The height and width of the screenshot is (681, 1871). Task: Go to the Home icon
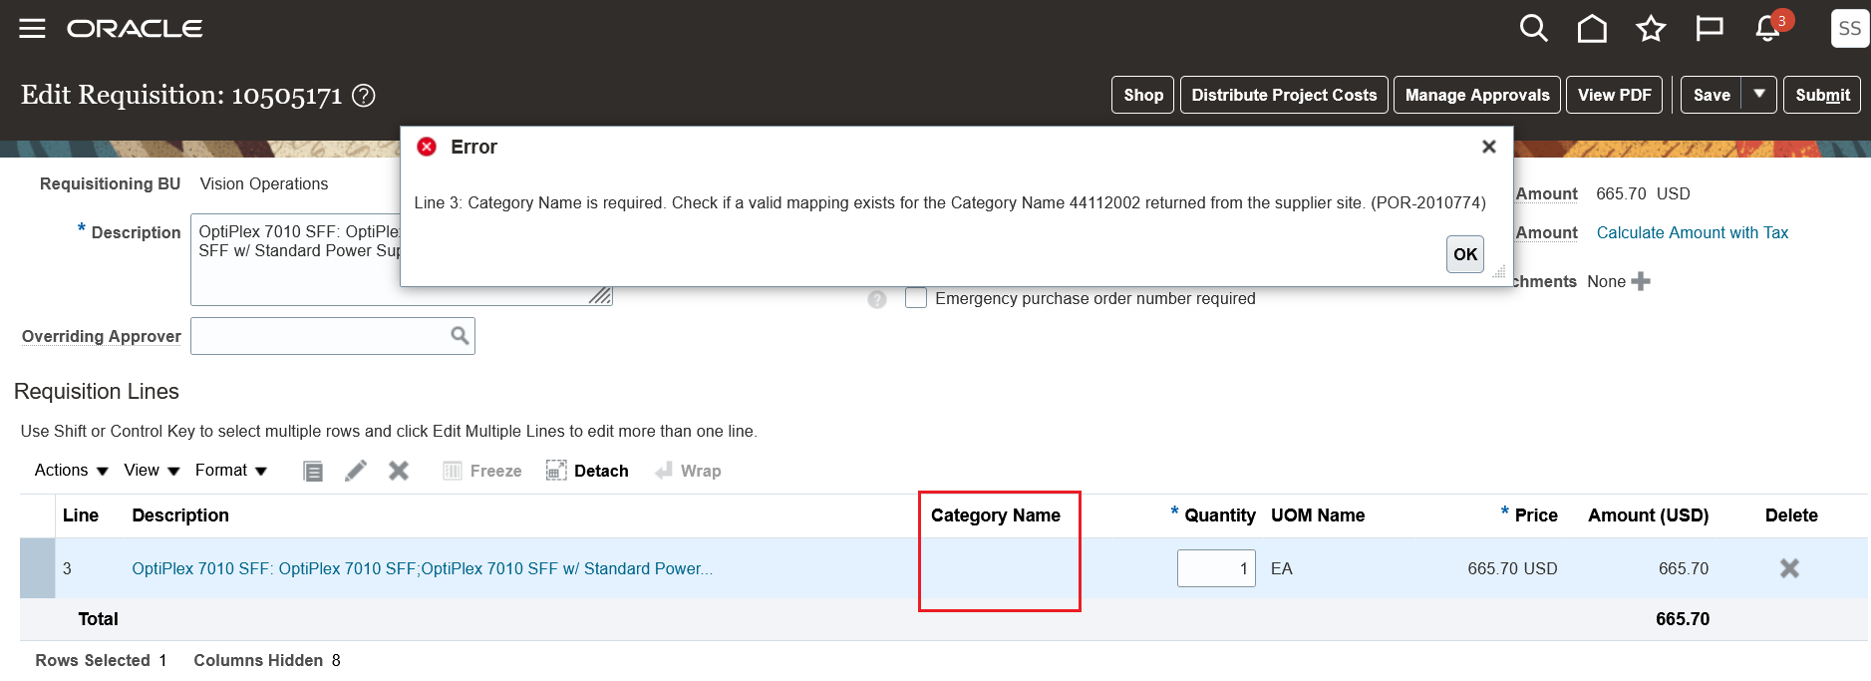click(1592, 28)
